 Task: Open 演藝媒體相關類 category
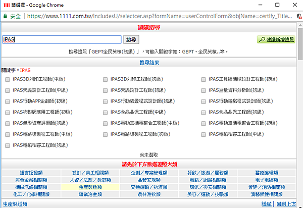pyautogui.click(x=267, y=194)
